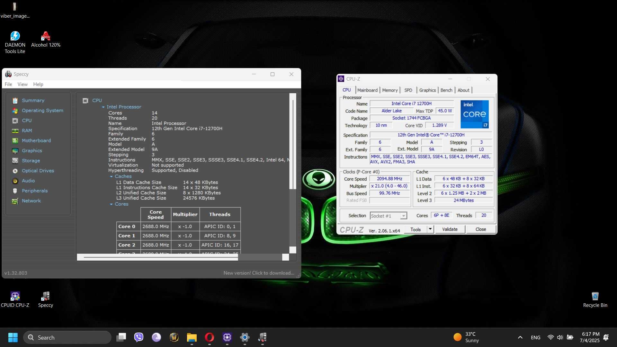This screenshot has width=617, height=347.
Task: Click the Wi-Fi network tray icon
Action: [550, 337]
